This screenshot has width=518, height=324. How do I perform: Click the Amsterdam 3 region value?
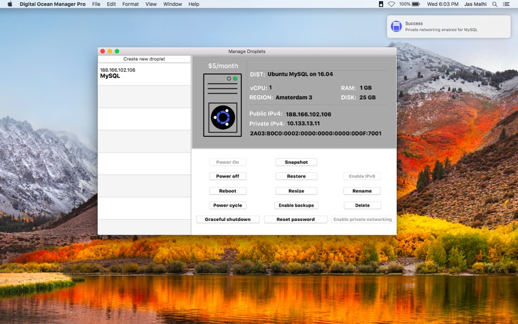(294, 98)
